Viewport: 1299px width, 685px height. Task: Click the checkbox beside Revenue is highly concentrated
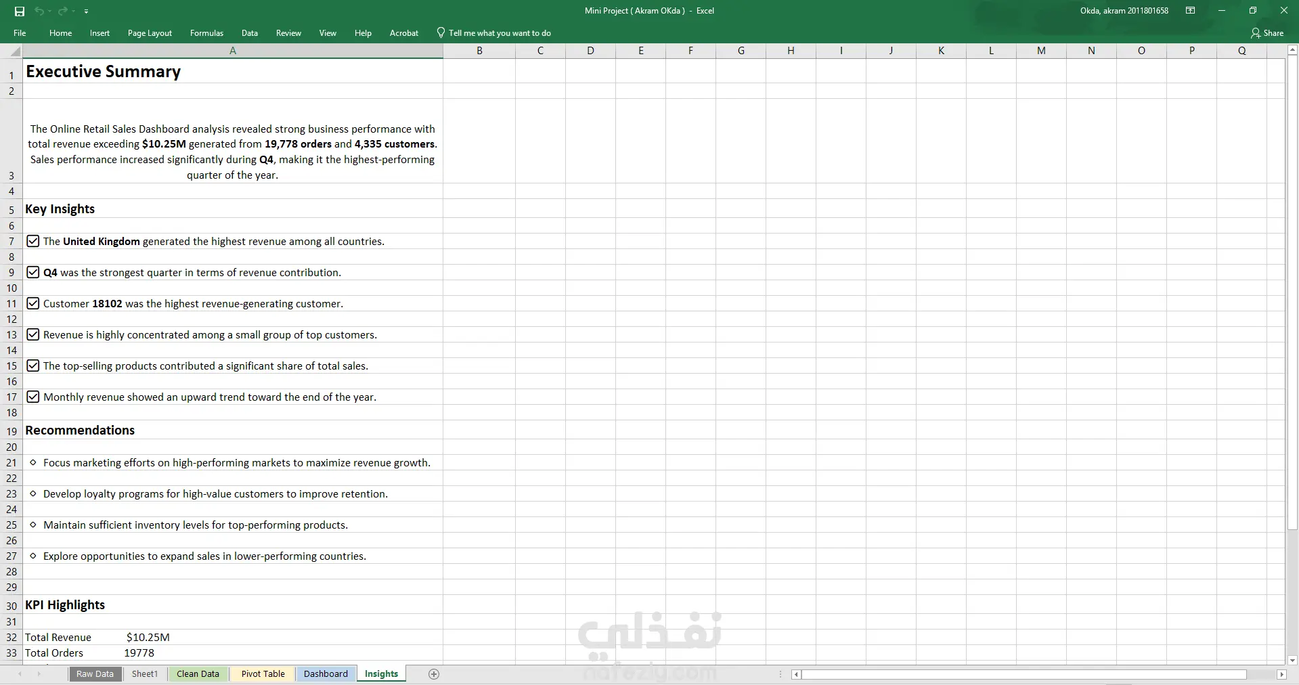(32, 334)
